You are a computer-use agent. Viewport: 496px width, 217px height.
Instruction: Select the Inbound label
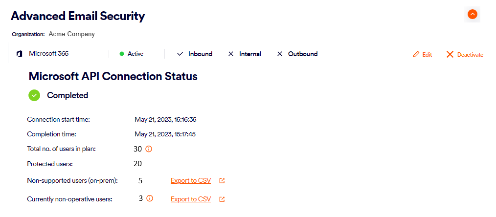(x=201, y=54)
